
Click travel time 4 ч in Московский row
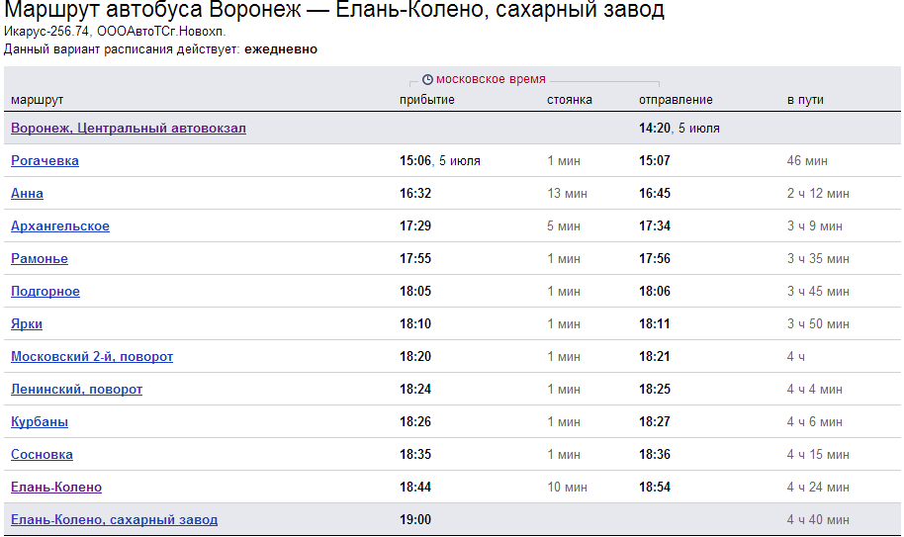tap(795, 357)
